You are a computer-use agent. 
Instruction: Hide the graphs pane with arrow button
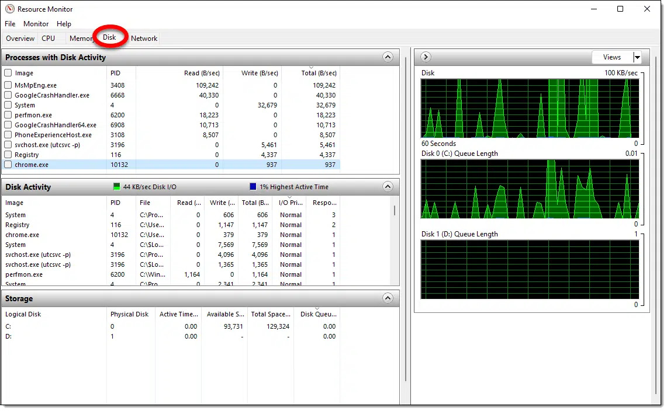[426, 57]
